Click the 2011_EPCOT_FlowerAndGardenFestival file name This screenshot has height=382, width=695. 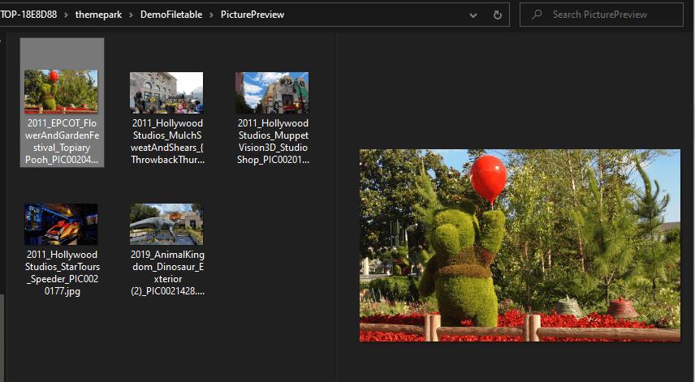tap(62, 141)
